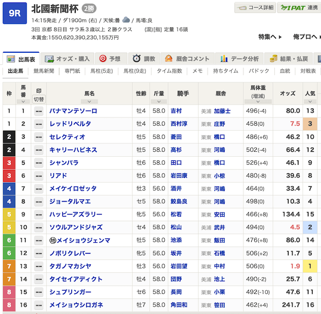The image size is (321, 314).
Task: Toggle the 印 mark box for パナマンテソーロ
Action: pyautogui.click(x=38, y=111)
